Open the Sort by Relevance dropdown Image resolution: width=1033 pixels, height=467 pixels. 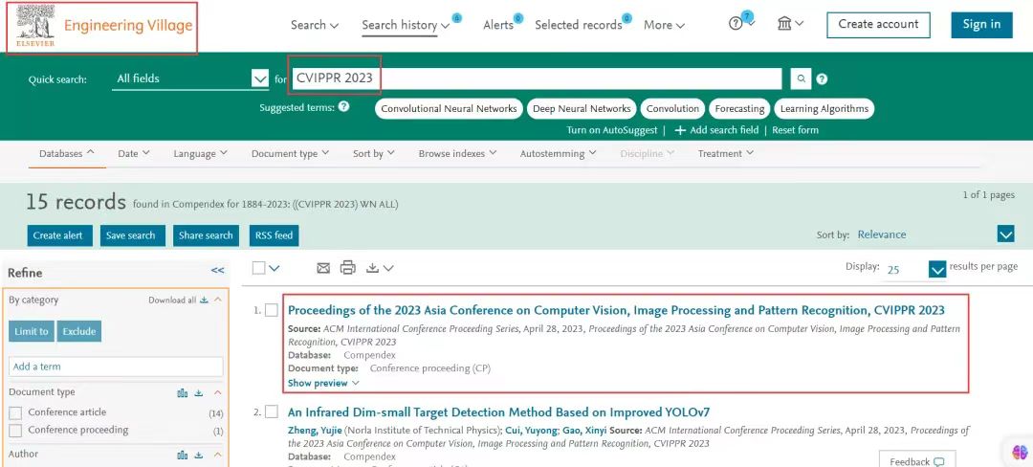point(1005,234)
